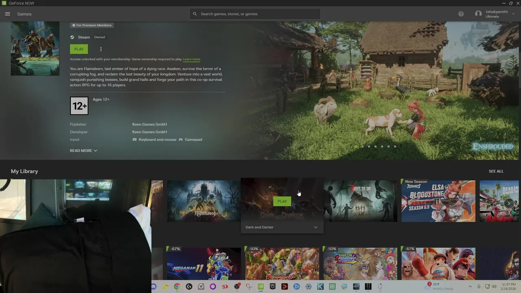
Task: Open the settings gear taskbar icon
Action: tap(309, 286)
